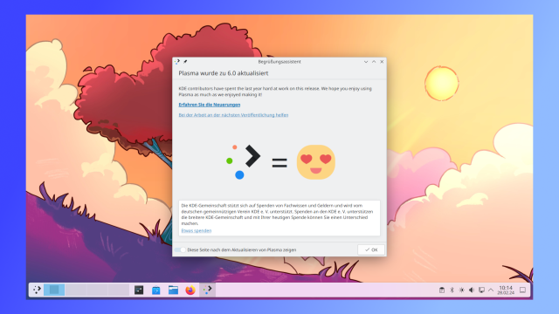Click the 'Etwas spenden' donation link
The width and height of the screenshot is (559, 314).
197,230
